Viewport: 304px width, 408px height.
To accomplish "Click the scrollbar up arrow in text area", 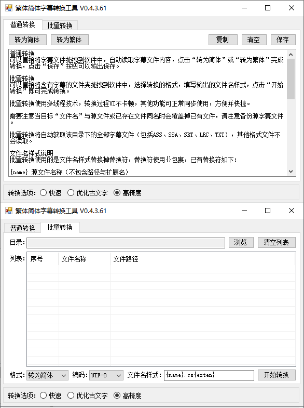I will [x=291, y=55].
